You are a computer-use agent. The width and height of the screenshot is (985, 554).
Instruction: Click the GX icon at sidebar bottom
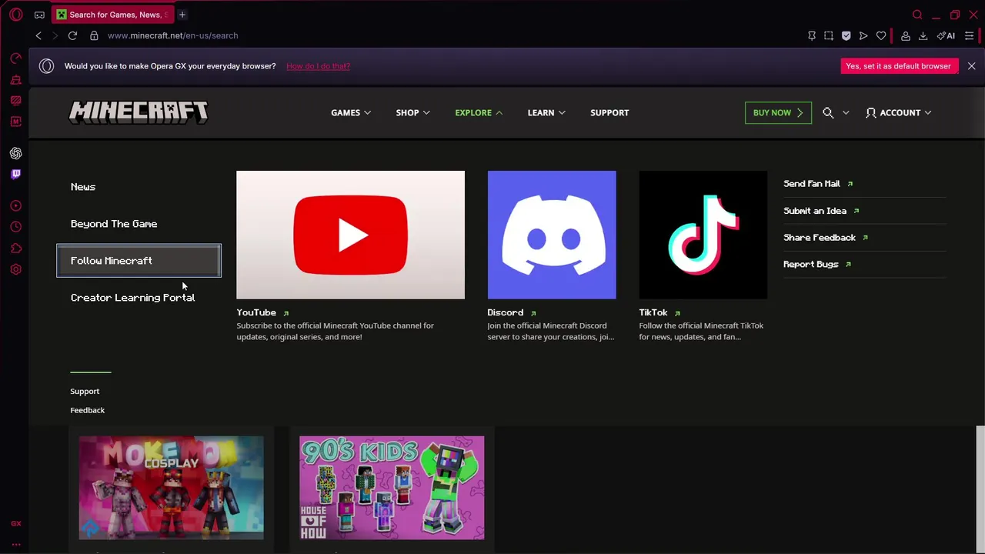[x=16, y=524]
